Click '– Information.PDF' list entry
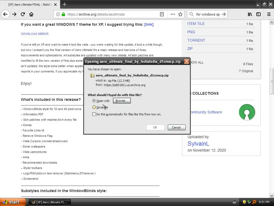 pos(32,114)
